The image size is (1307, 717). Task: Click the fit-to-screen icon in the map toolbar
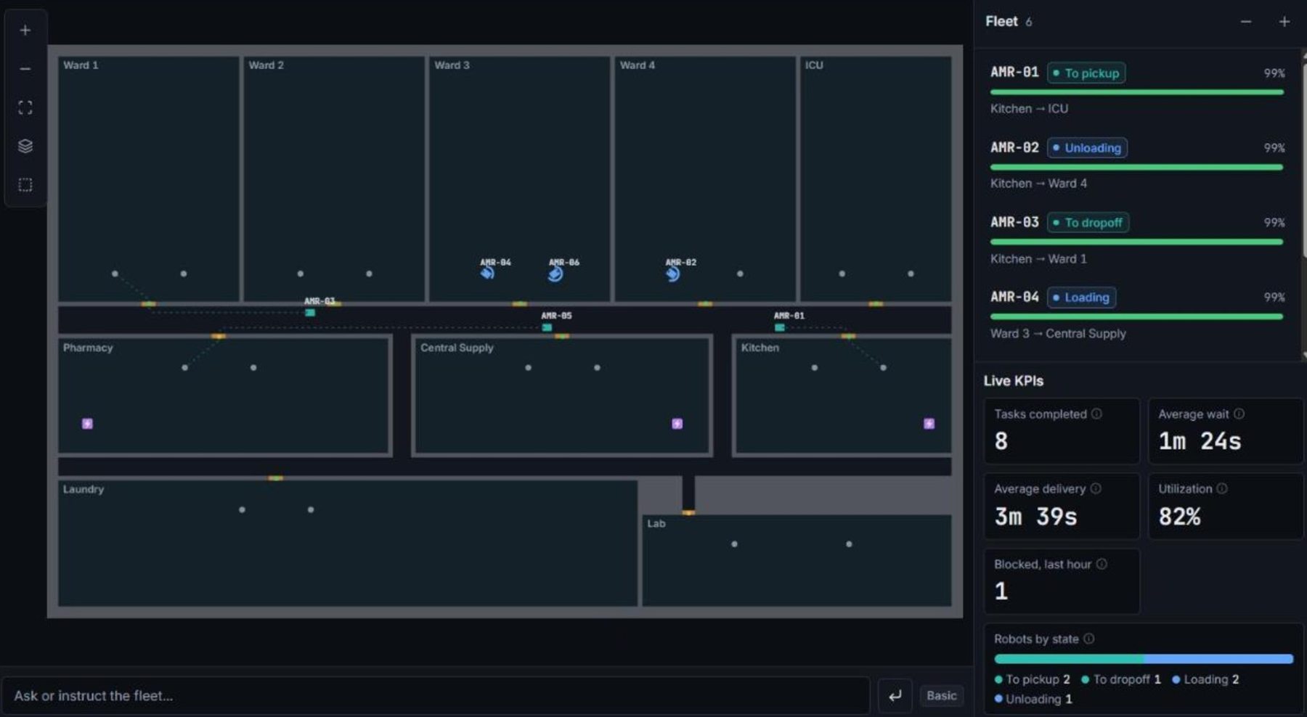tap(25, 108)
